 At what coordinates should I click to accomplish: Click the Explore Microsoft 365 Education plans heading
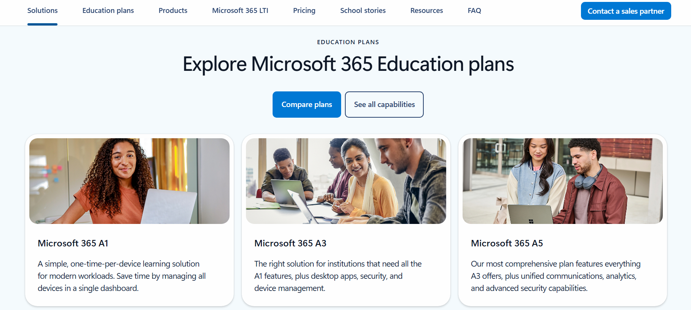(x=348, y=64)
